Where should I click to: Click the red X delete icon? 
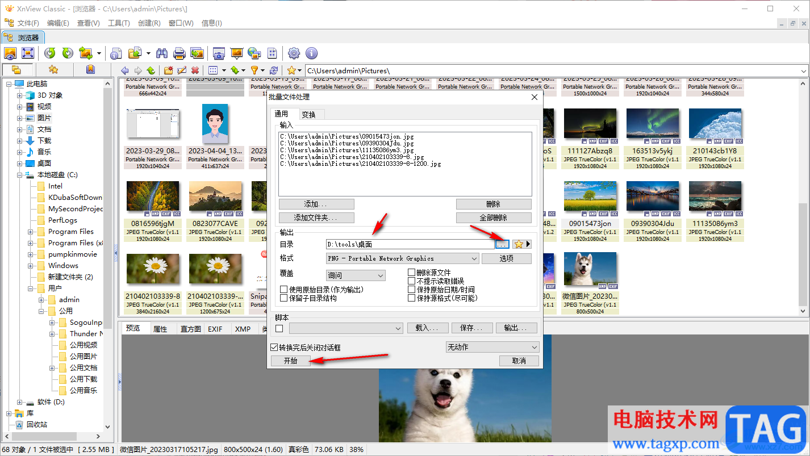tap(195, 70)
